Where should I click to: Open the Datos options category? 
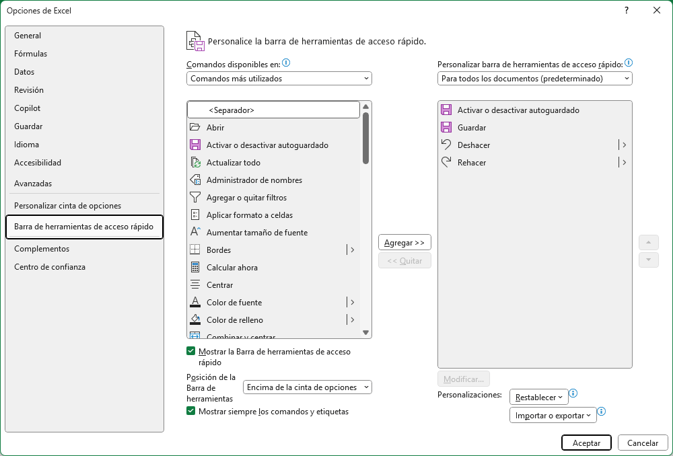pos(84,72)
